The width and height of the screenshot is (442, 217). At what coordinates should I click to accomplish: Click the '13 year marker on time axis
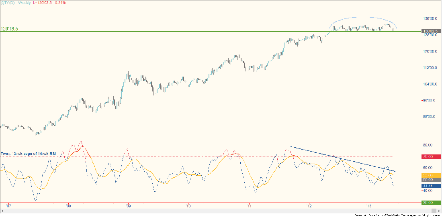370,206
